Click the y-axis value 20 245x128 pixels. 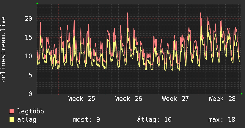click(29, 19)
